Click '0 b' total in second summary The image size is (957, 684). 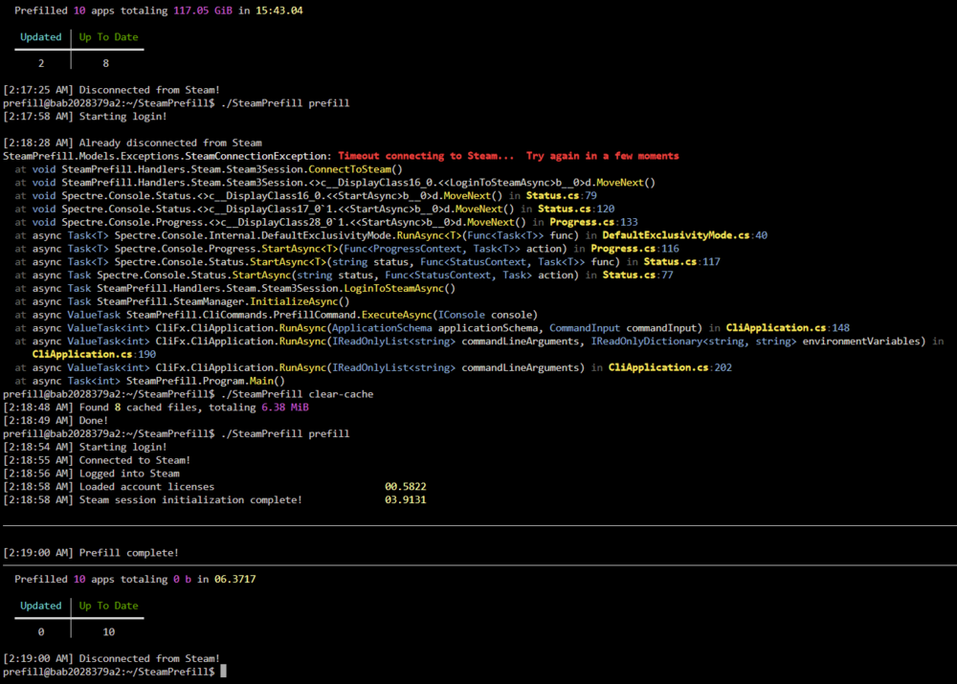click(182, 579)
